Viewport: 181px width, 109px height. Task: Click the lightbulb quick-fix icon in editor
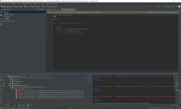[55, 17]
